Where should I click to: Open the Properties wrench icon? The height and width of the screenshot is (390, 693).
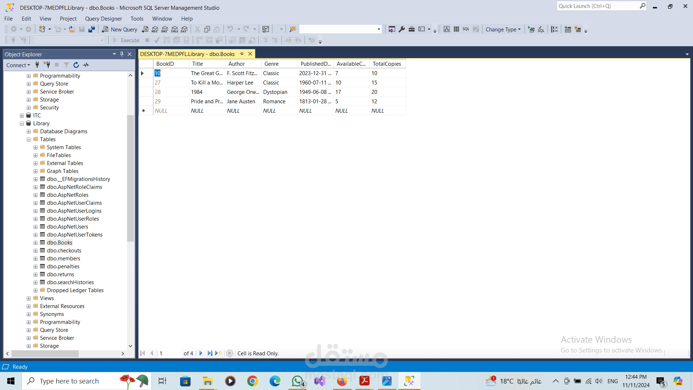click(x=402, y=29)
